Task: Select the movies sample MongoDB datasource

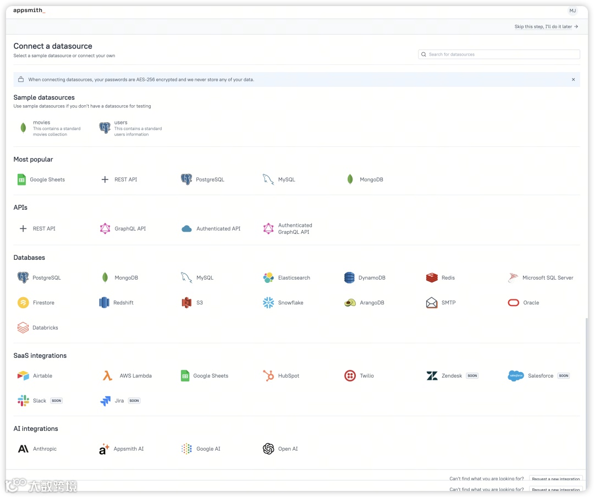Action: coord(50,128)
